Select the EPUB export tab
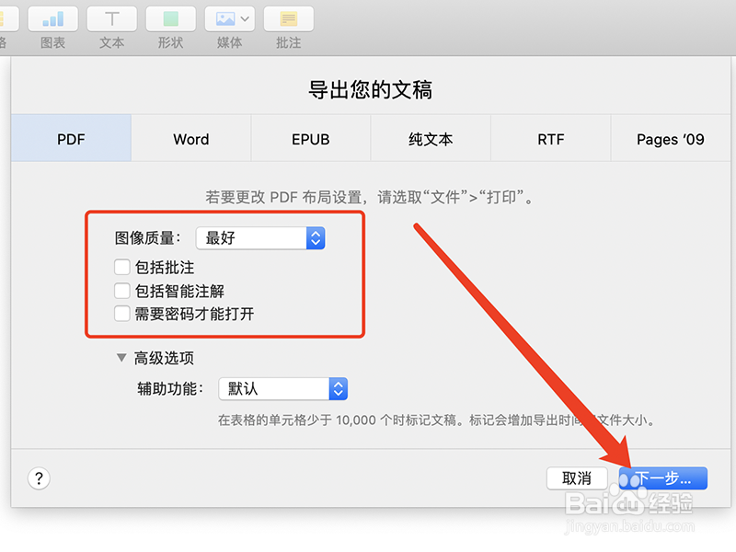The width and height of the screenshot is (736, 552). coord(310,139)
